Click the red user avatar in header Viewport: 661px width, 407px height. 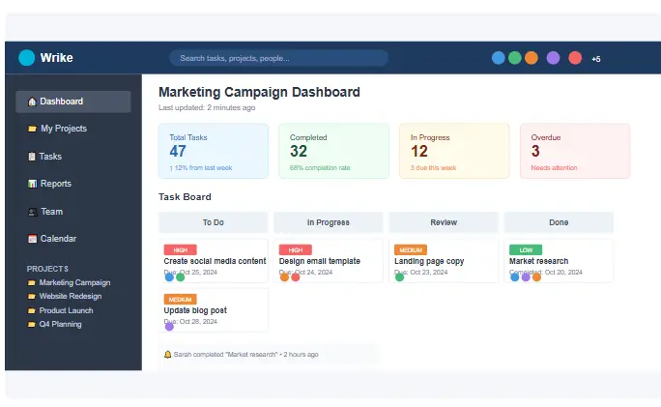click(x=575, y=58)
